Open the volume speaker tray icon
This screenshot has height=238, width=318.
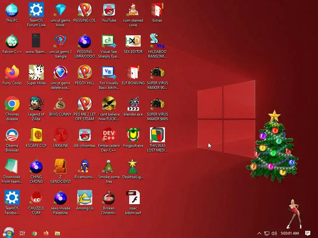pyautogui.click(x=274, y=233)
